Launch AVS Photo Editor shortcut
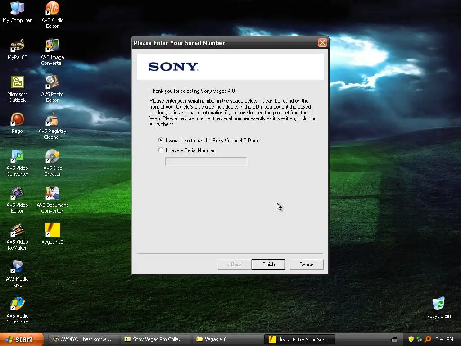Viewport: 461px width, 346px height. click(52, 89)
